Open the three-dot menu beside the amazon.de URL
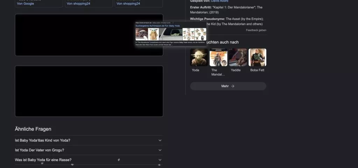Screen dimensions: 358x168 click(173, 23)
